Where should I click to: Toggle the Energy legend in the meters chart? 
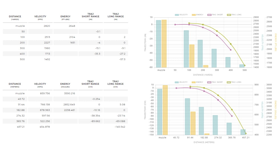click(198, 82)
